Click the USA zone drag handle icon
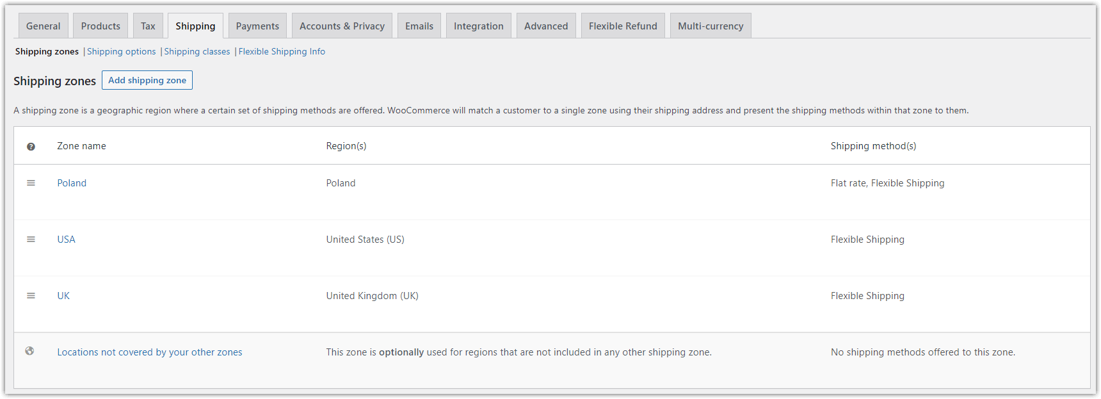This screenshot has width=1101, height=399. point(31,240)
